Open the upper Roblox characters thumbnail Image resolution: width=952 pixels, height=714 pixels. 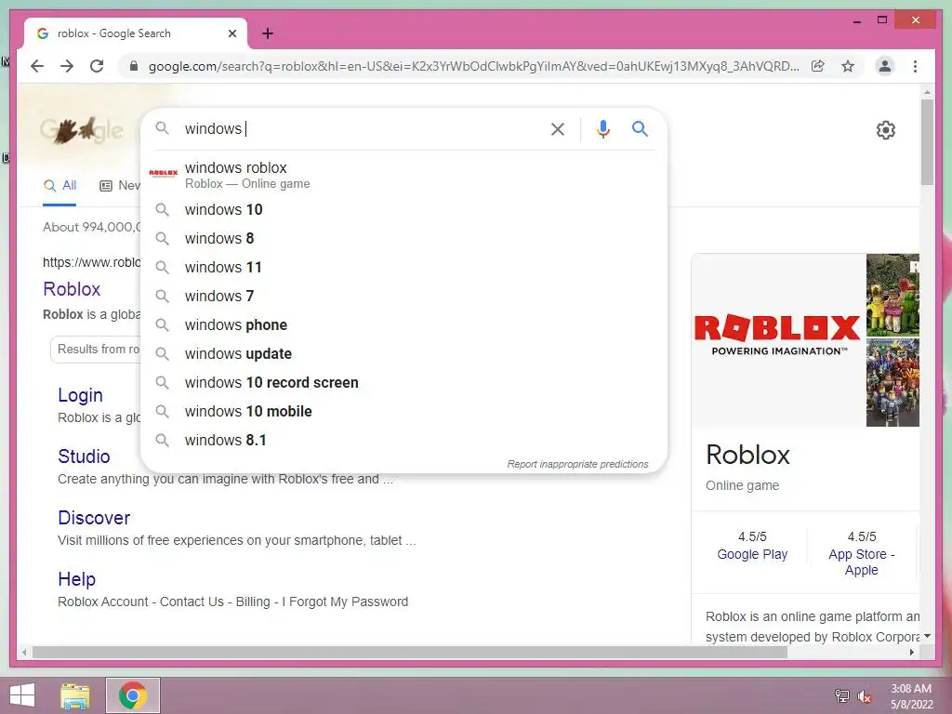pos(892,295)
